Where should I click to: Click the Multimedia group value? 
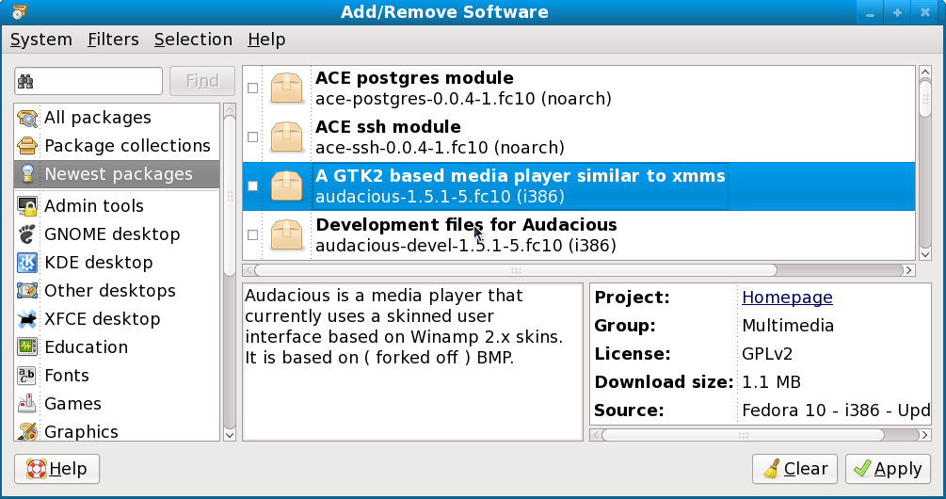click(x=788, y=326)
